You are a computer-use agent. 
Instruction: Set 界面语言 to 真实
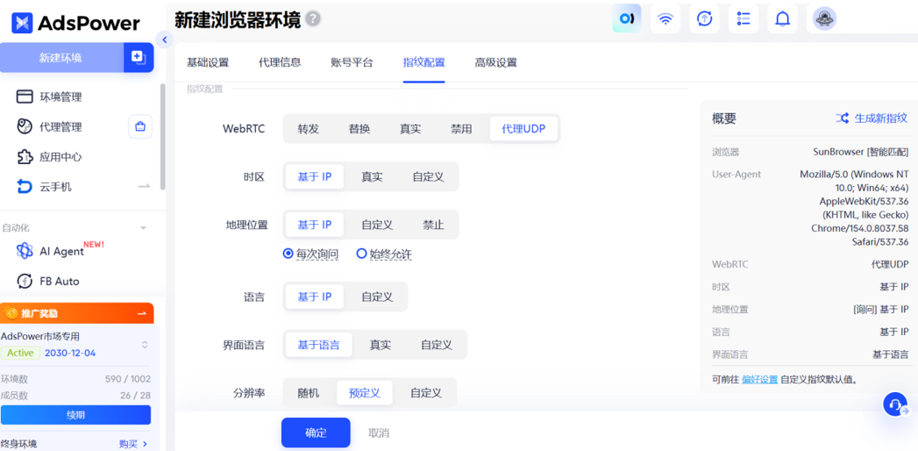[x=380, y=345]
